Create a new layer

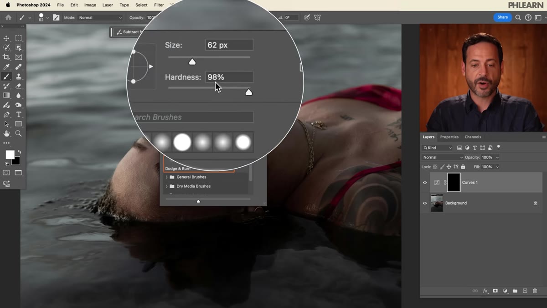[525, 291]
